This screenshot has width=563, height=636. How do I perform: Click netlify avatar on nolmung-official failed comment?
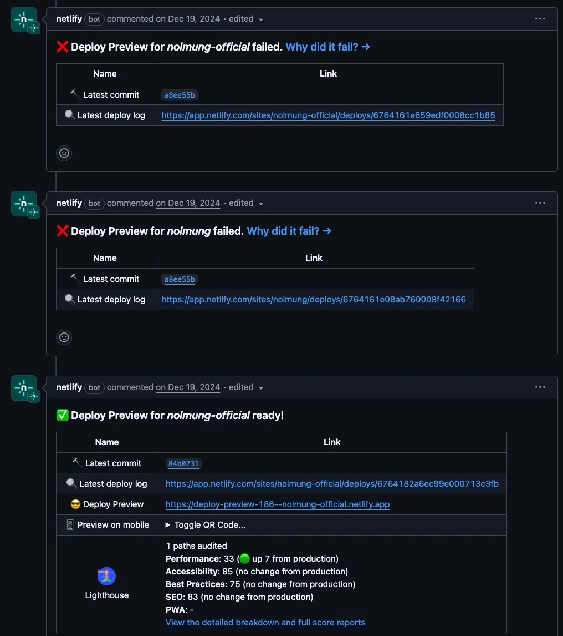coord(24,20)
